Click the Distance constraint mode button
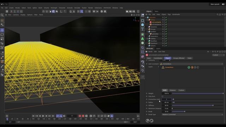Screen dimensions: 226x127 click(173, 90)
